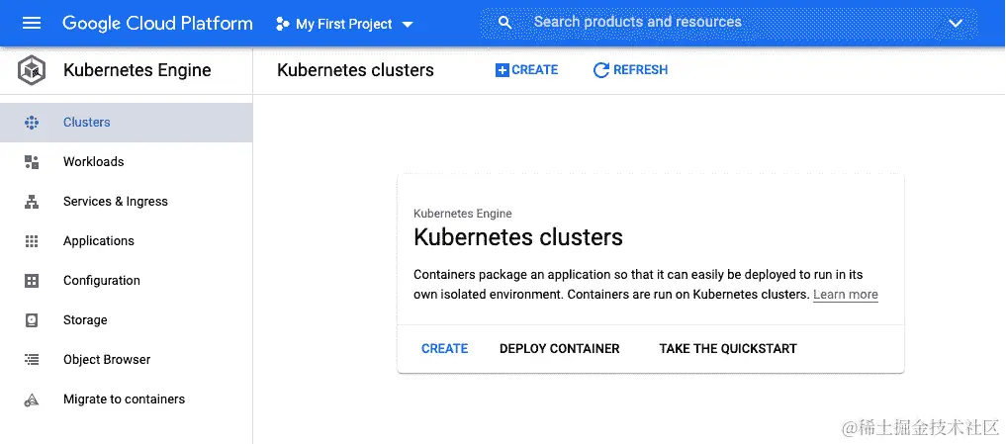The image size is (1006, 444).
Task: Click CREATE in the top toolbar
Action: coord(526,70)
